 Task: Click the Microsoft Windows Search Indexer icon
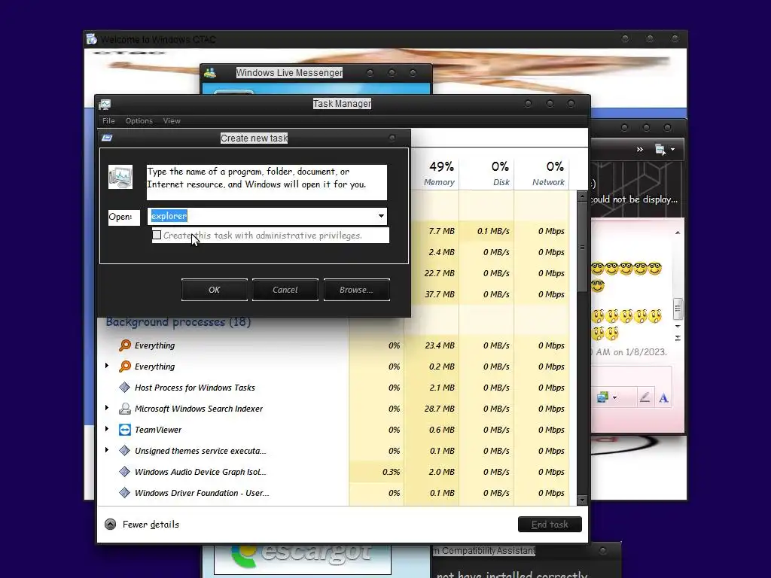click(125, 409)
